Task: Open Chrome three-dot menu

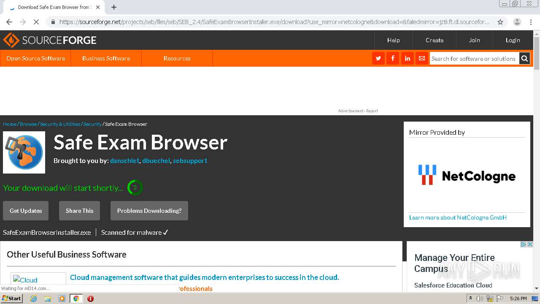Action: (530, 22)
